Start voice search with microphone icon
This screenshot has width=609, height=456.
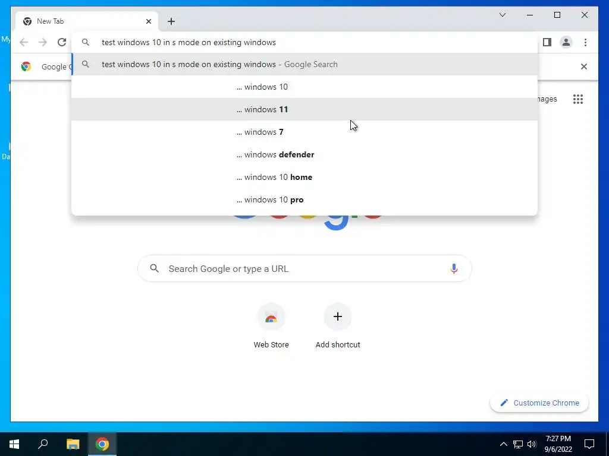454,268
